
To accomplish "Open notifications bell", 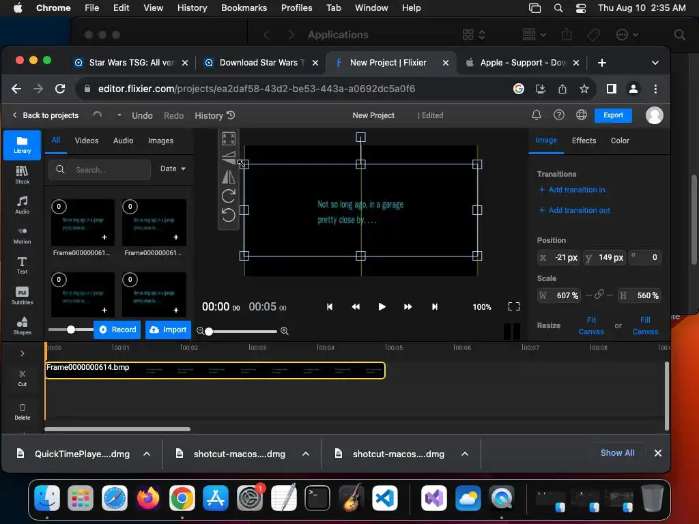I will coord(537,115).
